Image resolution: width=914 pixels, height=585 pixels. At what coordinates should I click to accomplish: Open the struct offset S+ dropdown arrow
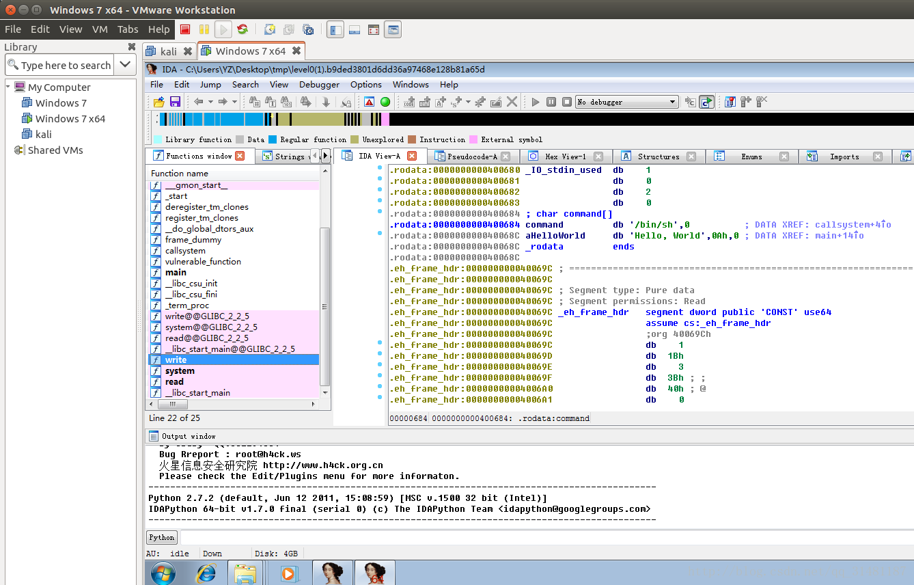coord(468,102)
